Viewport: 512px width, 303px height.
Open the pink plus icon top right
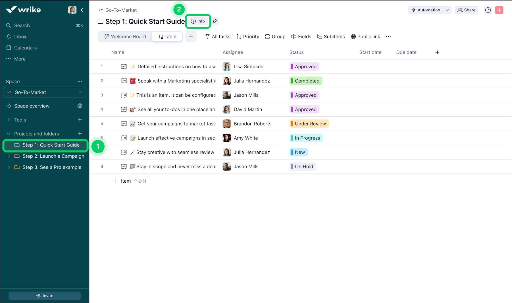tap(499, 10)
